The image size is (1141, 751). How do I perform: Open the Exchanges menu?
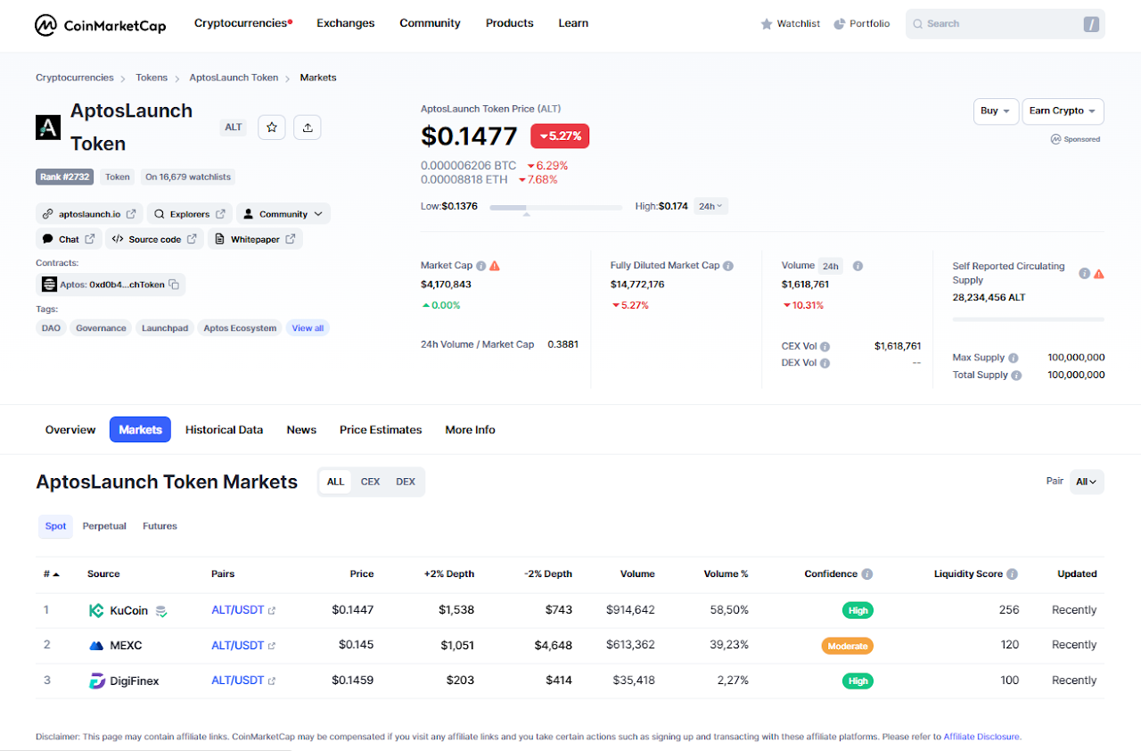pyautogui.click(x=346, y=23)
